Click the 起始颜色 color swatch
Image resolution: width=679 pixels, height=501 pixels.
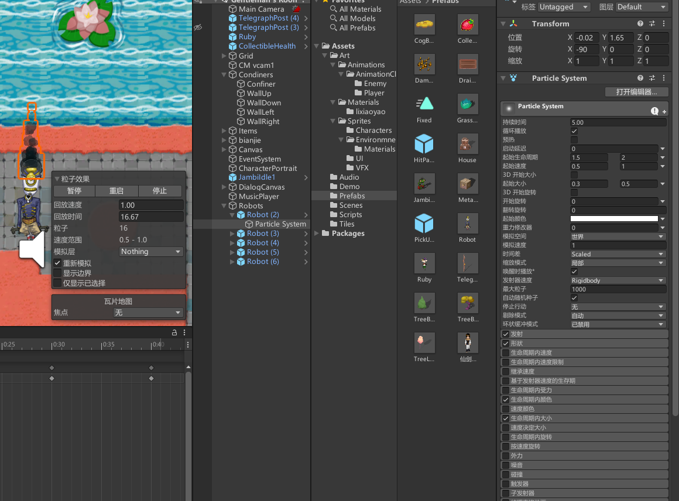point(615,219)
